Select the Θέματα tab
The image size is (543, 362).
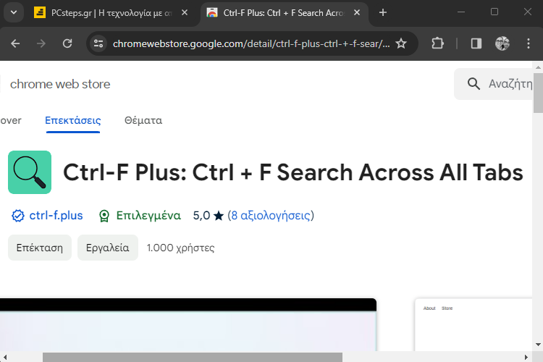[x=143, y=120]
